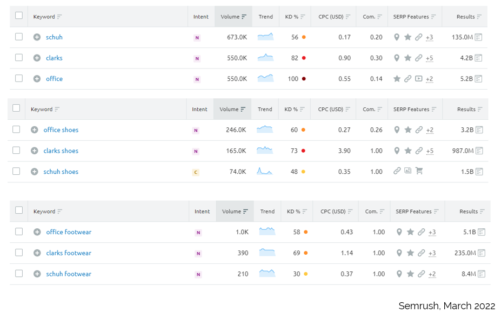Click the plus icon beside schuh footwear
Viewport: 501px width, 313px height.
click(x=37, y=274)
